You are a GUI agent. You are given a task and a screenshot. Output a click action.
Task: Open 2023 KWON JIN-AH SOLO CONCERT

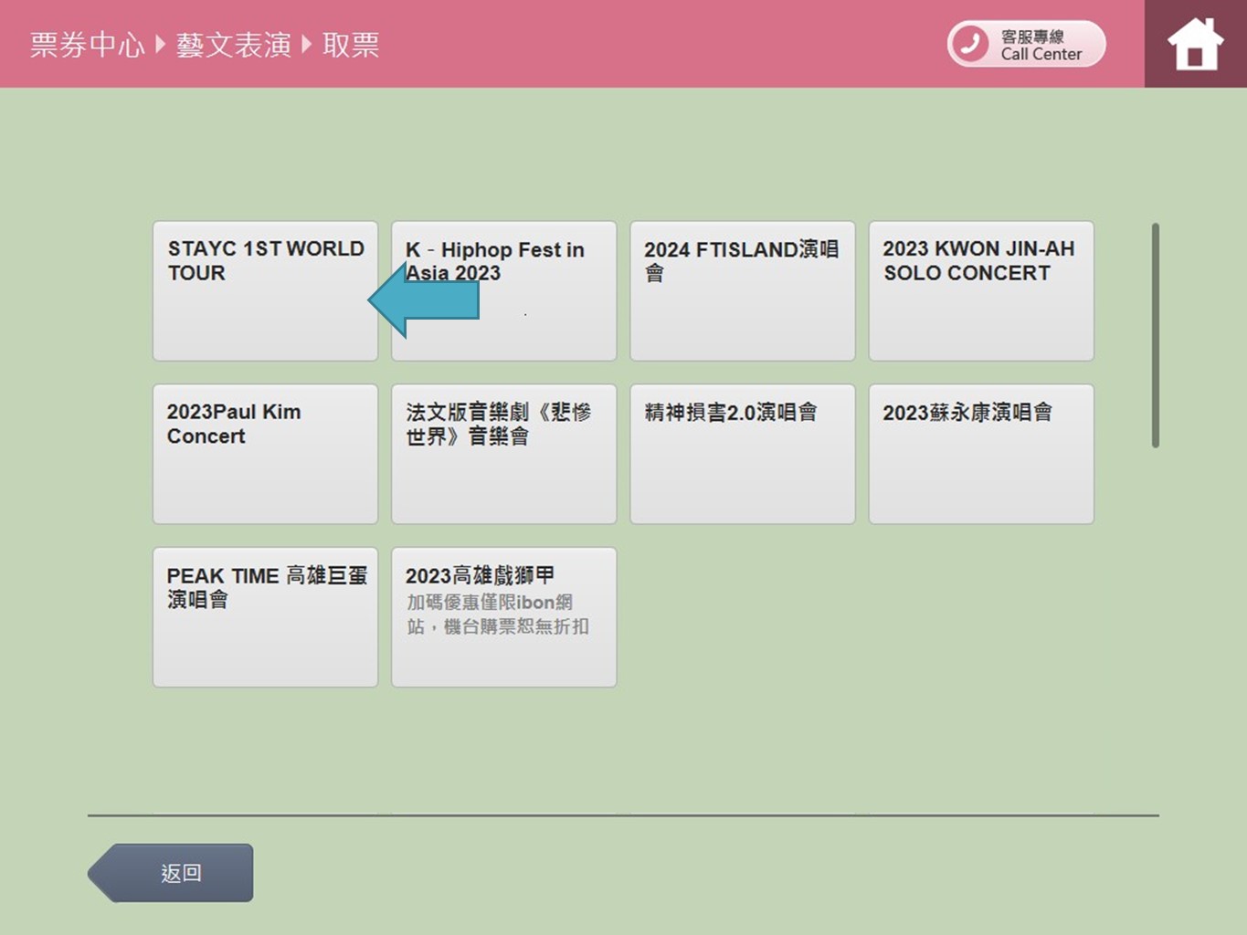(x=980, y=290)
